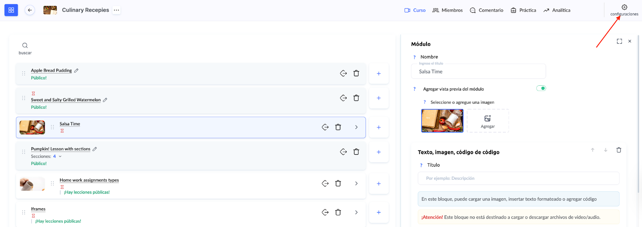Open the configuraciones gear icon

point(624,8)
